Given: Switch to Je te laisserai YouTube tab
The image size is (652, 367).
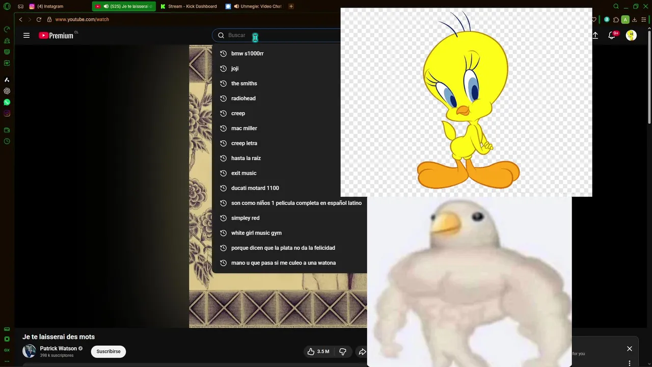Looking at the screenshot, I should (x=124, y=7).
